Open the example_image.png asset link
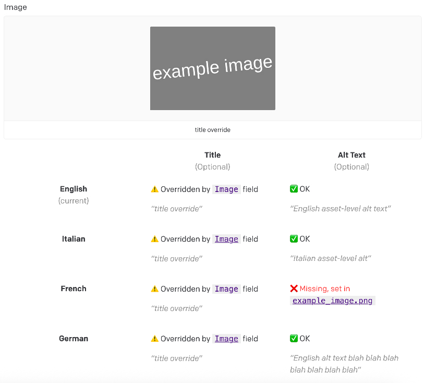The image size is (425, 383). [x=332, y=301]
